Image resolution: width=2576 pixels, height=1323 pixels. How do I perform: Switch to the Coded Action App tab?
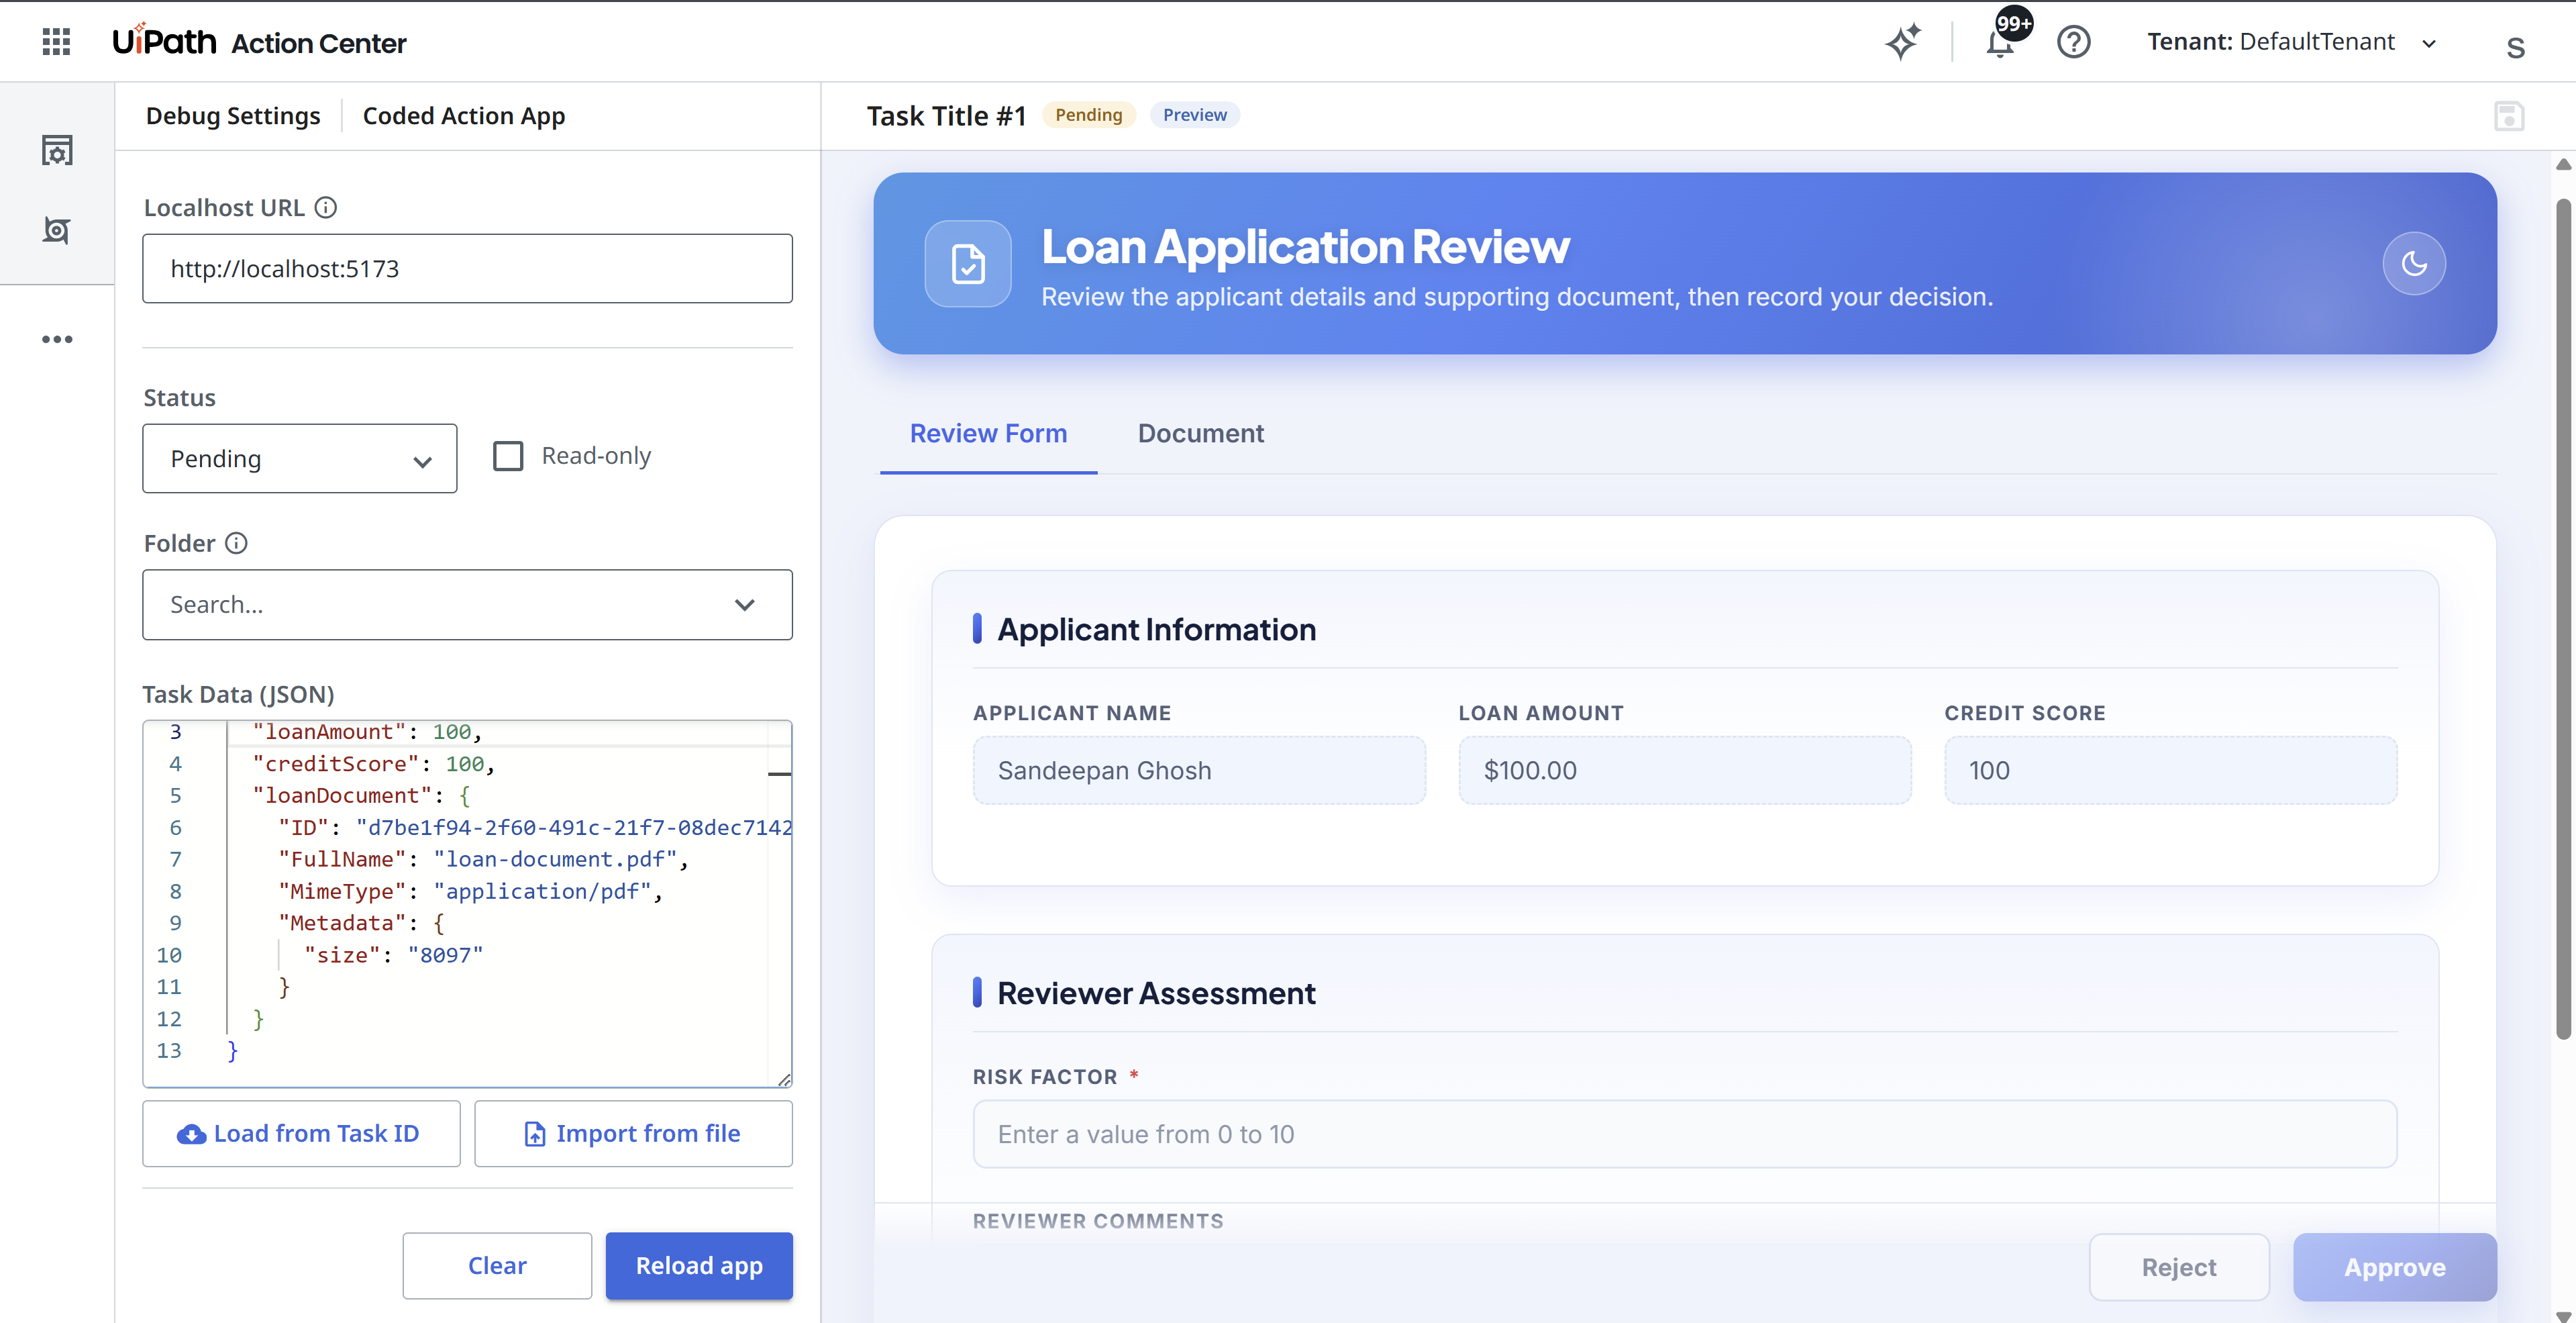464,116
